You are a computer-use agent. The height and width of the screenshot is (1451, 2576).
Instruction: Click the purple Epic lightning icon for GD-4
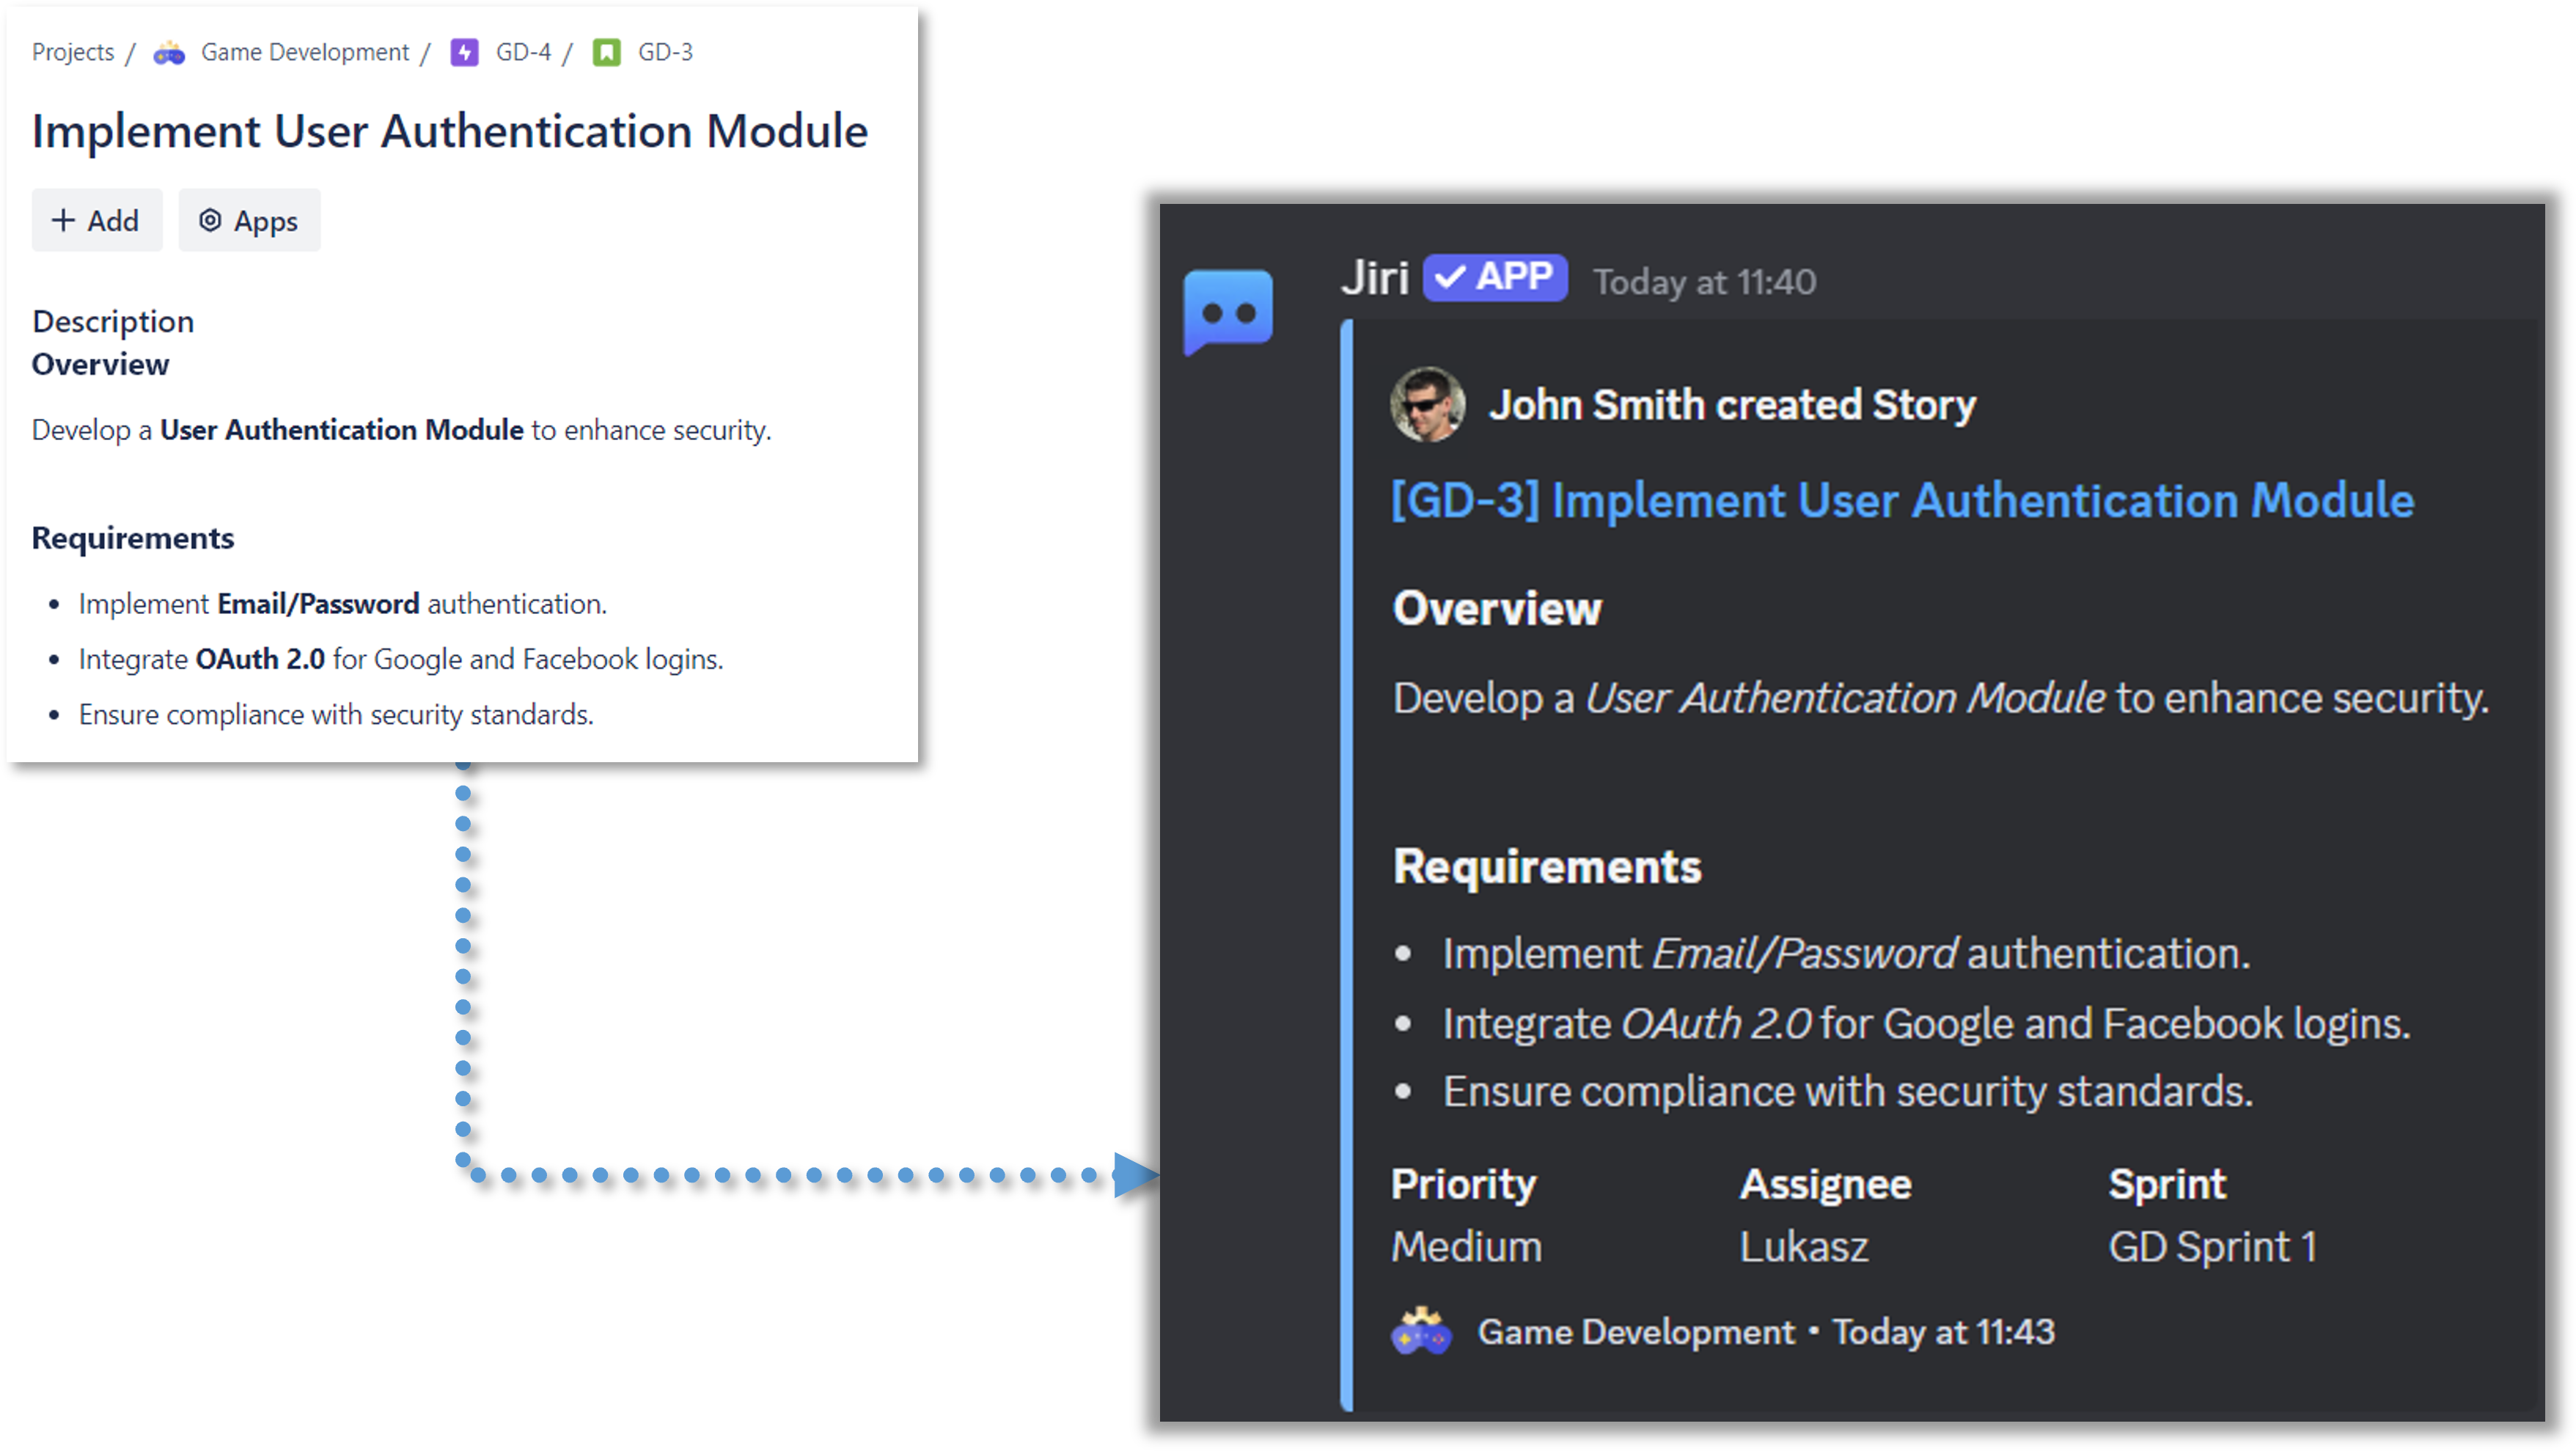pyautogui.click(x=464, y=52)
